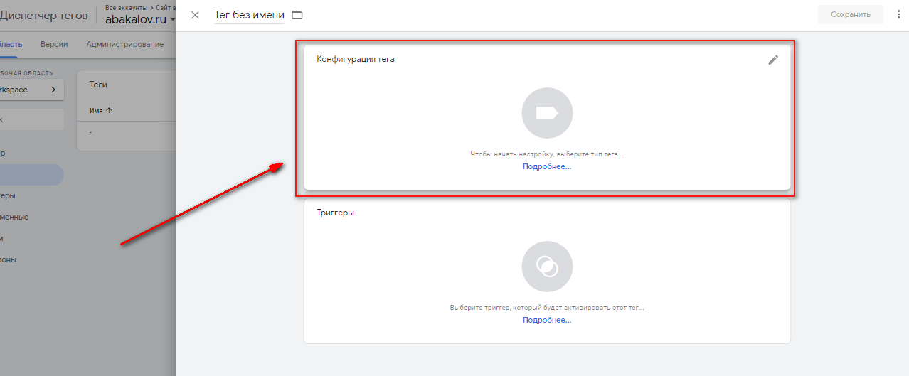Close the tag editor panel
909x376 pixels.
click(195, 15)
